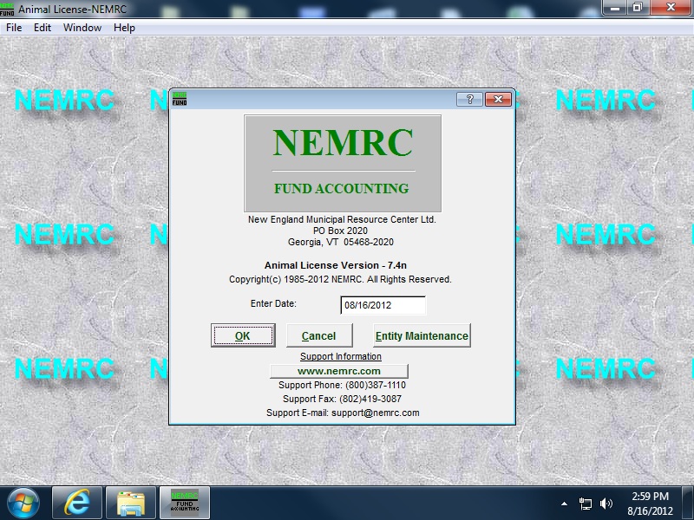Screen dimensions: 694x520
Task: Click the Cancel button in dialog
Action: (319, 335)
